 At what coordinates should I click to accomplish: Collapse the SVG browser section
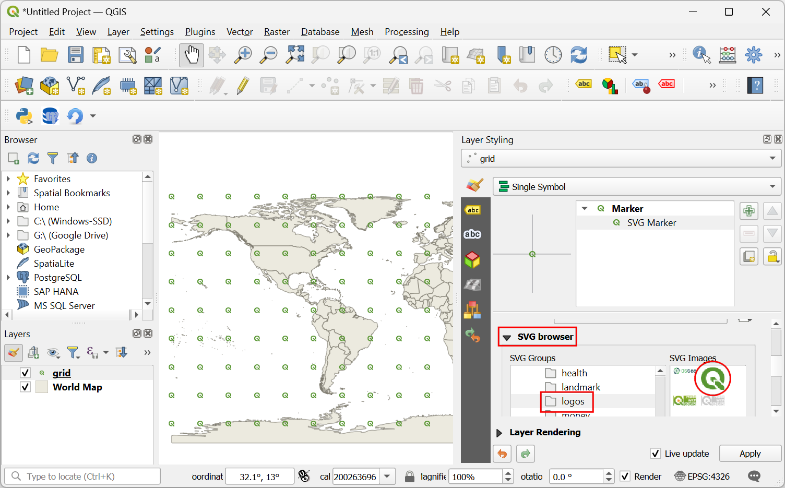[x=507, y=337]
